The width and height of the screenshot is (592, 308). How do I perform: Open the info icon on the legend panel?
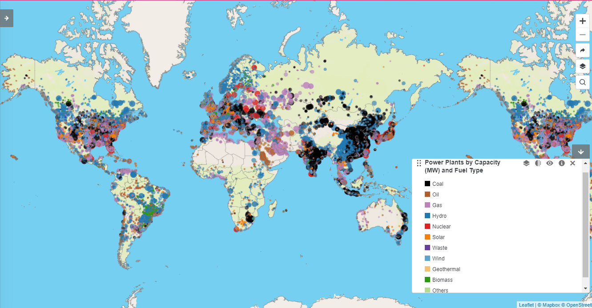point(561,163)
